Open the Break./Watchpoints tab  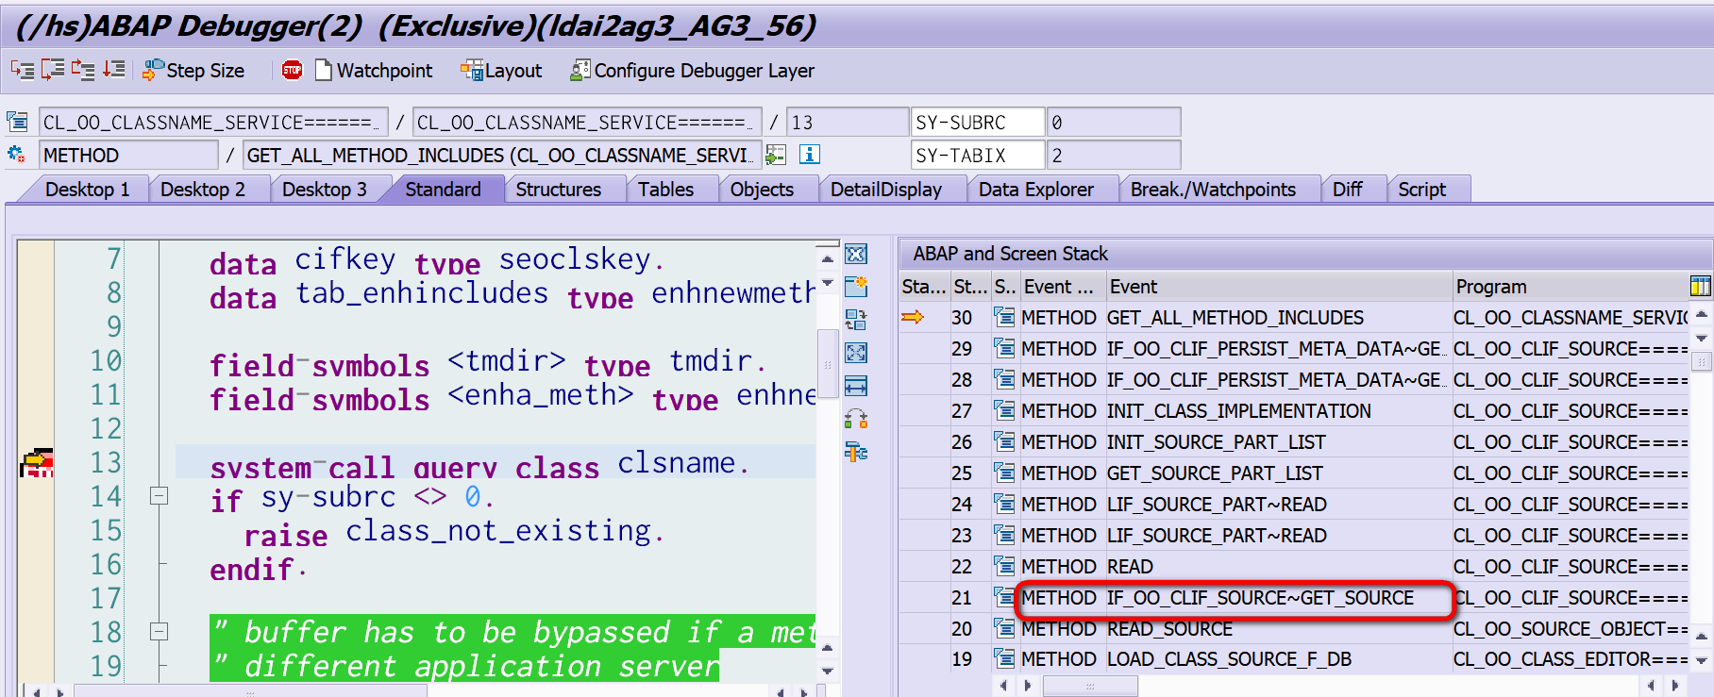pyautogui.click(x=1213, y=190)
